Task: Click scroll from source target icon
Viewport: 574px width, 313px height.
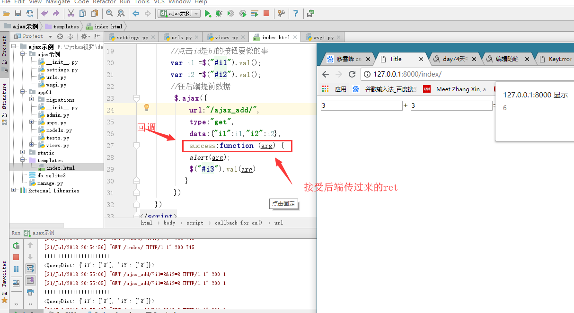Action: coord(60,36)
